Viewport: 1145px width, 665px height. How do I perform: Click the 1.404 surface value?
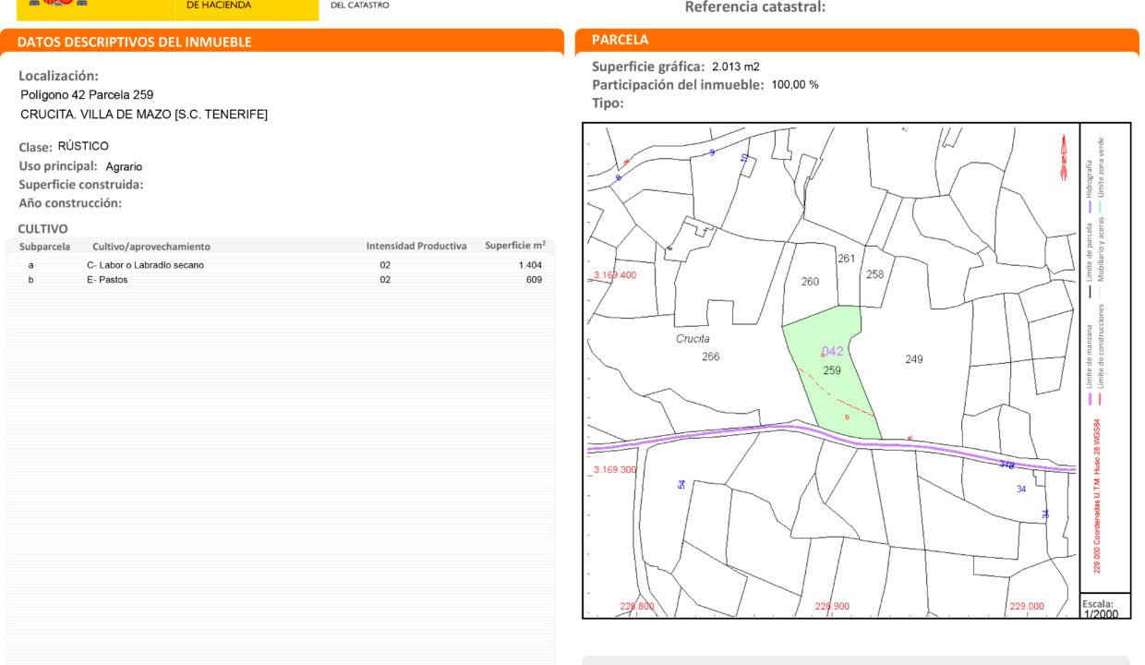point(530,265)
